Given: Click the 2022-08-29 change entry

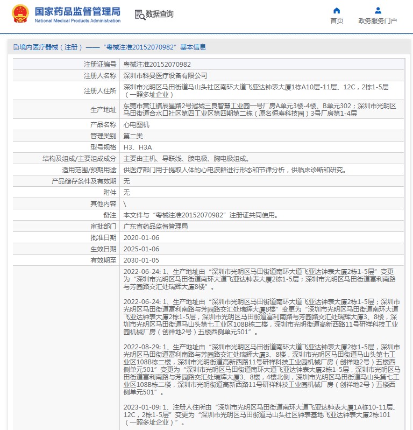Looking at the screenshot, I should [262, 369].
